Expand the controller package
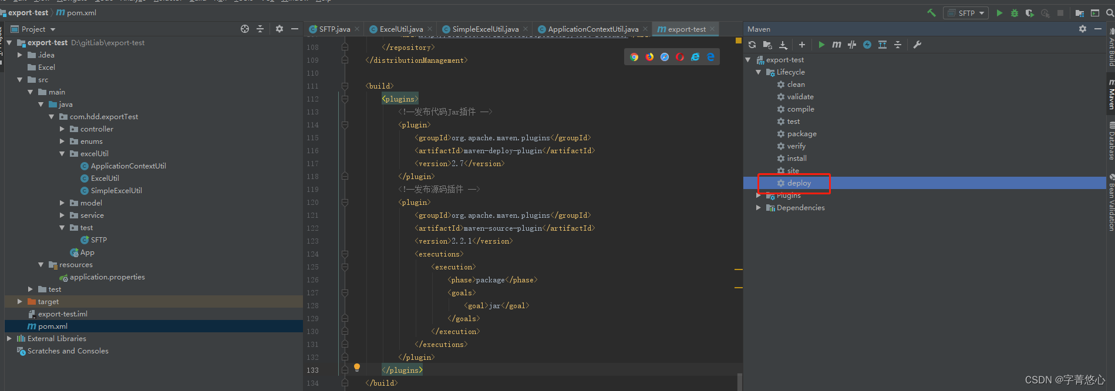 pyautogui.click(x=62, y=129)
